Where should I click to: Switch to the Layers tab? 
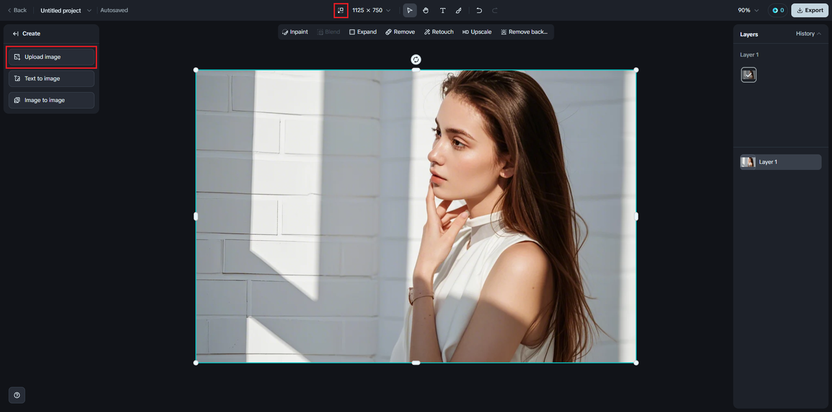[x=749, y=34]
